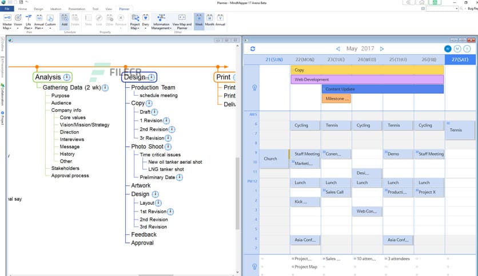478x276 pixels.
Task: Open the File menu
Action: coord(7,9)
